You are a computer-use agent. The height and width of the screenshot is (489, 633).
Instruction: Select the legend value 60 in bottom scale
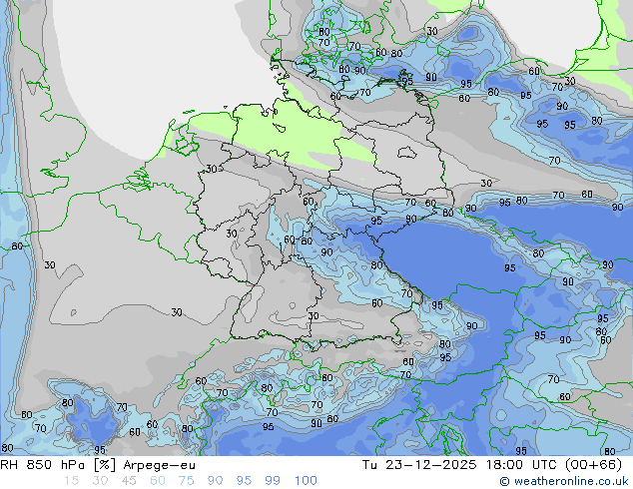tap(158, 481)
